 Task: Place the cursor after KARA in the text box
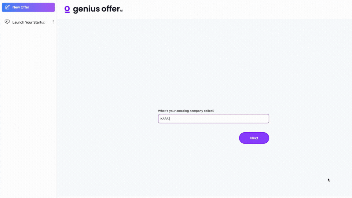point(170,119)
